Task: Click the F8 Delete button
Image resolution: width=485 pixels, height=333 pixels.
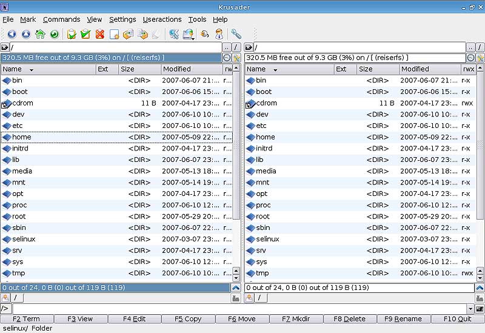Action: tap(350, 319)
